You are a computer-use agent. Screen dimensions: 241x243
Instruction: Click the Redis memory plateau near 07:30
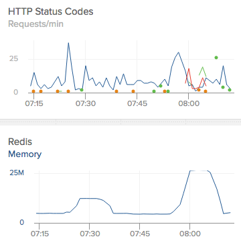tap(88, 198)
